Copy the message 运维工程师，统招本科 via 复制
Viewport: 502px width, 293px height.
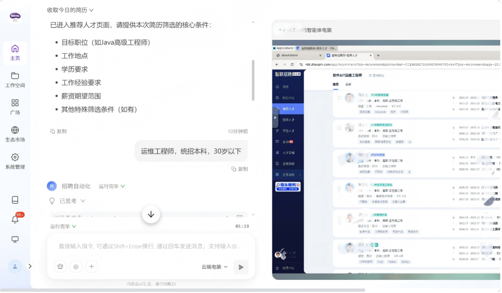pos(239,169)
